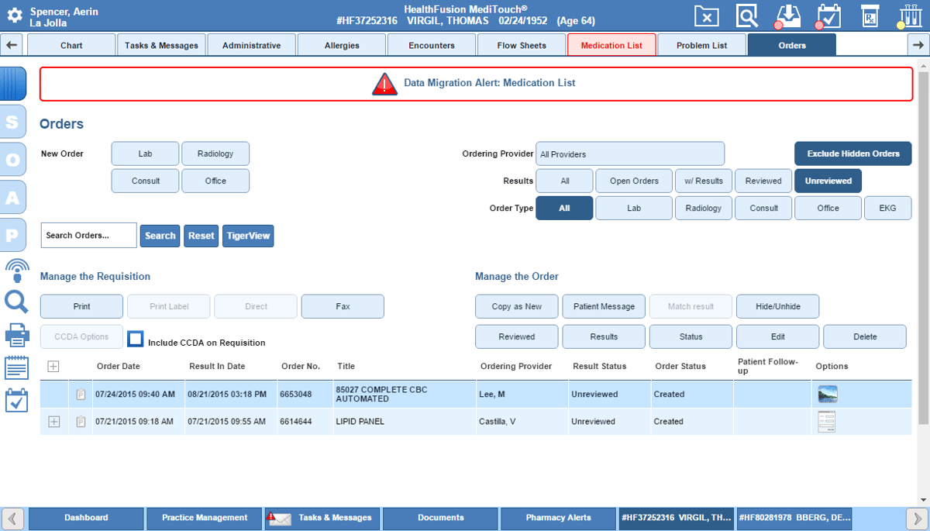
Task: Expand the header plus box above Order Date
Action: (53, 366)
